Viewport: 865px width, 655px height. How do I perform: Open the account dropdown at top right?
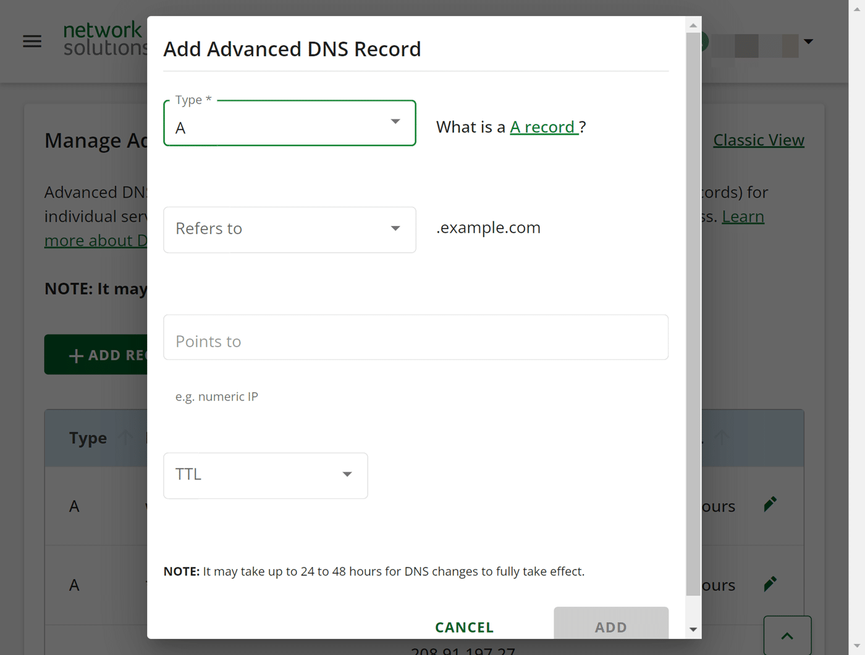(x=808, y=41)
